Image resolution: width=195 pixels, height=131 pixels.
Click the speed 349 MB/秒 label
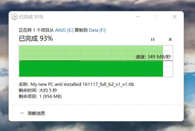pos(153,57)
